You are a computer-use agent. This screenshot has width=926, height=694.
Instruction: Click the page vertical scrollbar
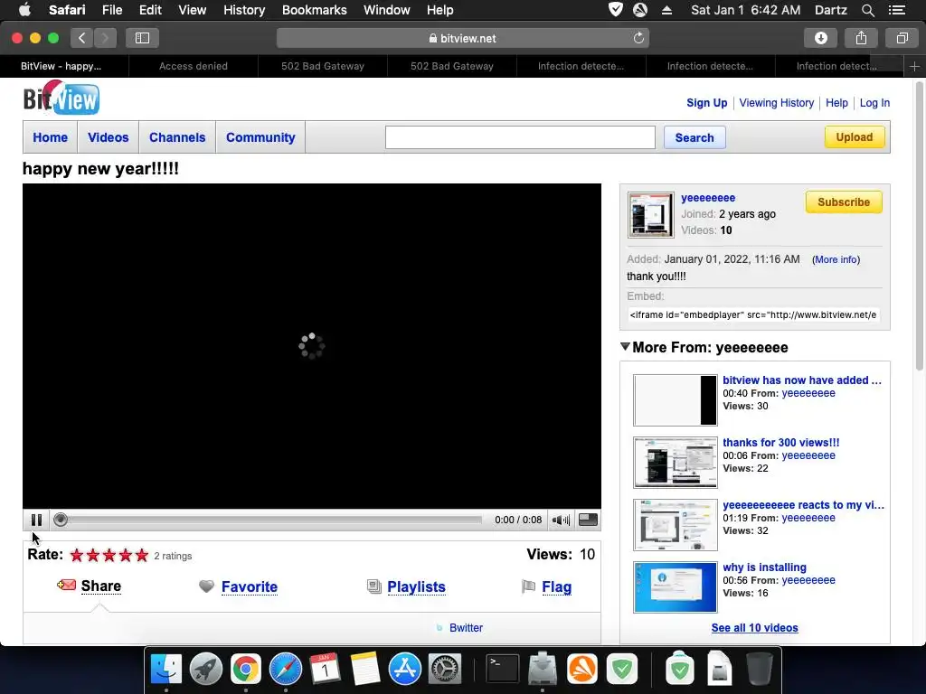[x=919, y=227]
